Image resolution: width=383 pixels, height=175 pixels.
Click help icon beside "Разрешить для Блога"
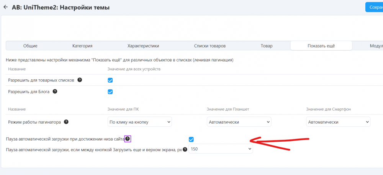[x=55, y=92]
